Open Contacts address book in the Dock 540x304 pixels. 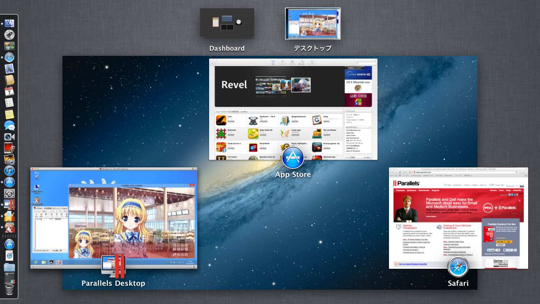click(x=9, y=80)
